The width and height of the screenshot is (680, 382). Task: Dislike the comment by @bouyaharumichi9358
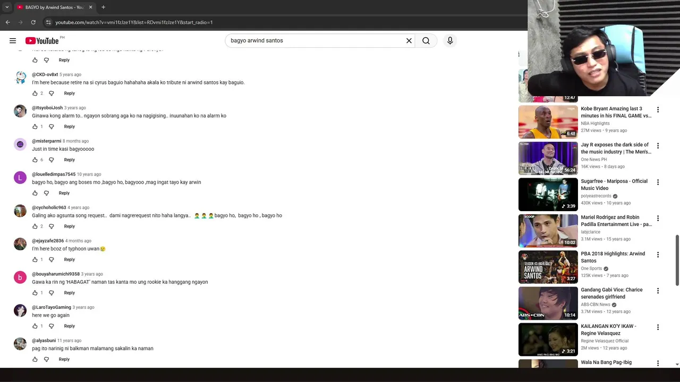[x=52, y=293]
